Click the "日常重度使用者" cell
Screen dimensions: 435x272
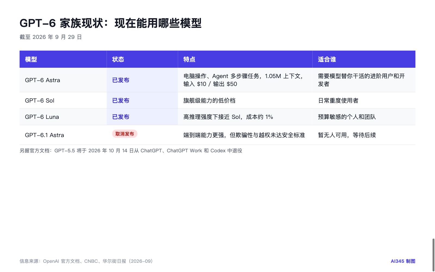[364, 100]
